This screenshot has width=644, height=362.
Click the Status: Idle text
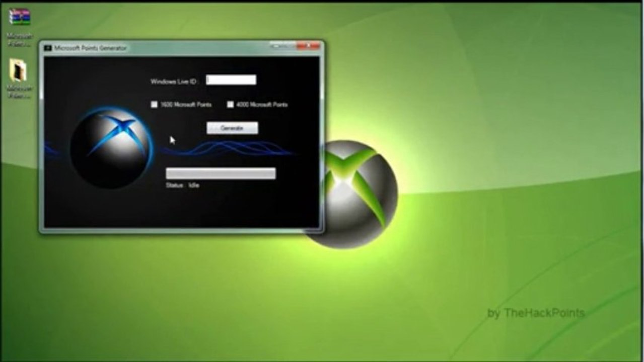pos(183,186)
